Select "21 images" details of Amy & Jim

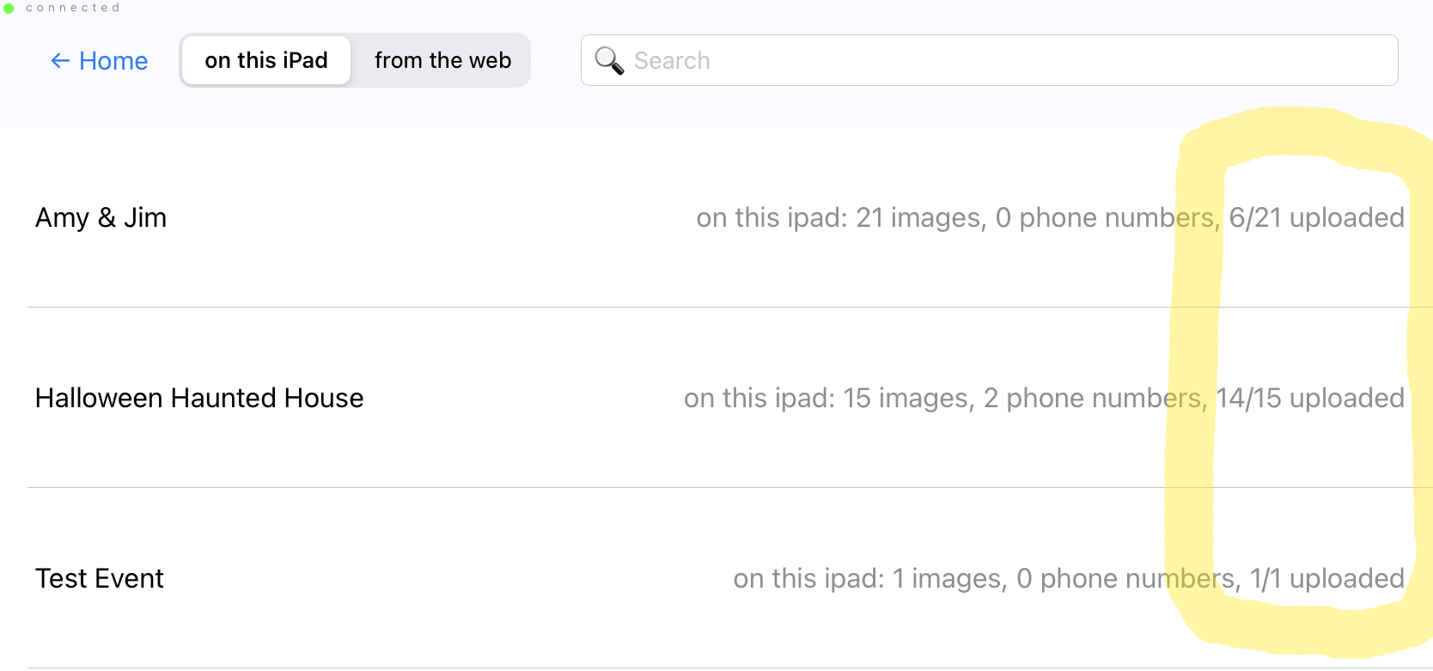click(x=920, y=218)
